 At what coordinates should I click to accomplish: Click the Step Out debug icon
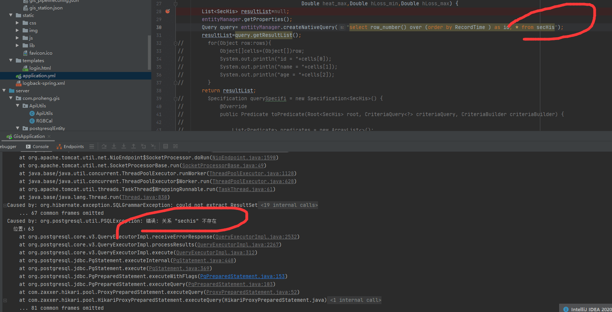[x=134, y=146]
